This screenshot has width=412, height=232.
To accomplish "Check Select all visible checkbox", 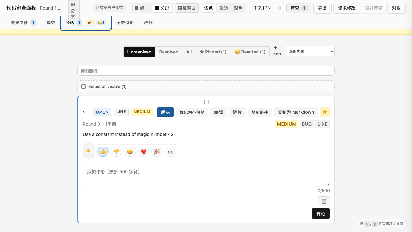I will pyautogui.click(x=84, y=86).
